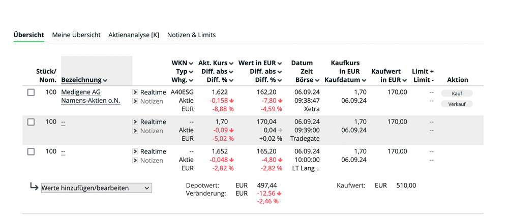Screen dimensions: 508x216
Task: Open the 'Werte hinzufügen/bearbeiten' dropdown
Action: (96, 188)
